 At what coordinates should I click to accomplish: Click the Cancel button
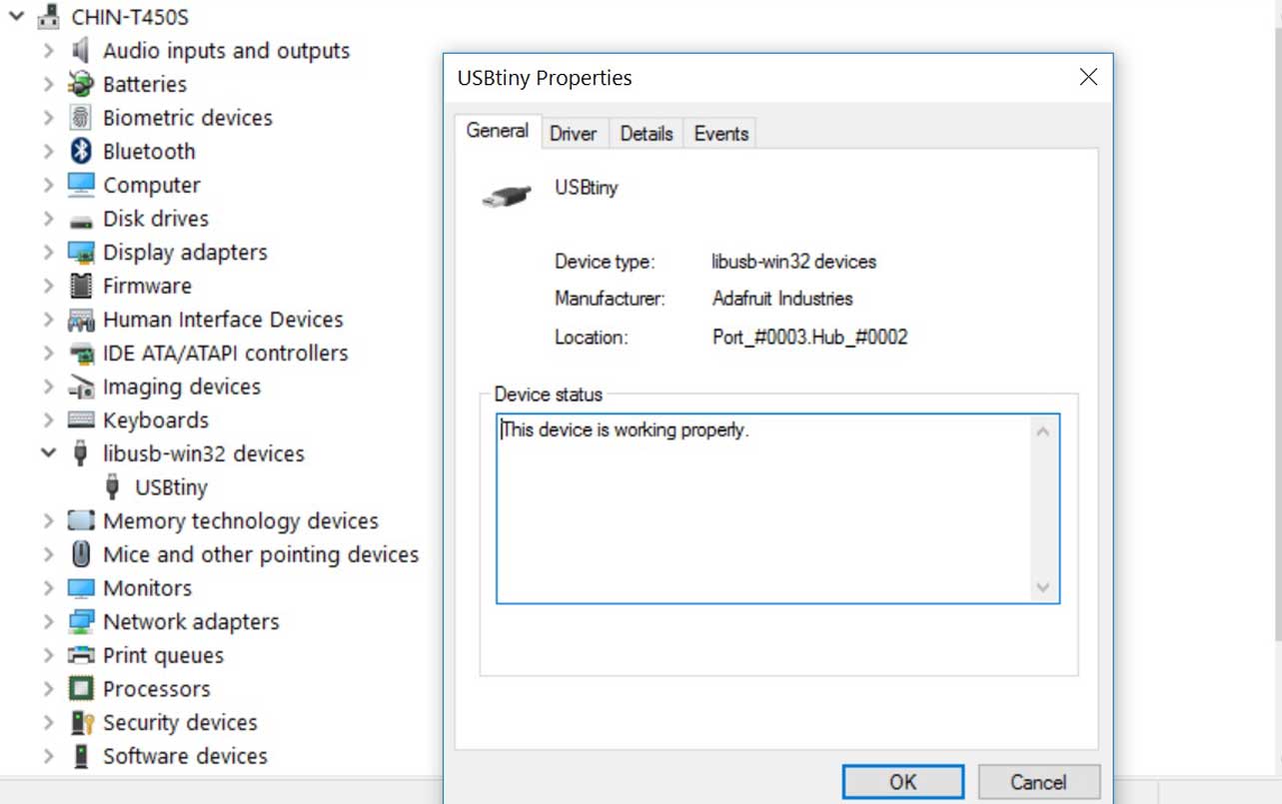click(1039, 782)
